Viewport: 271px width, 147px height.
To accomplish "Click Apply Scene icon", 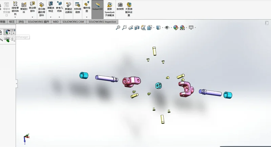I will (182, 27).
